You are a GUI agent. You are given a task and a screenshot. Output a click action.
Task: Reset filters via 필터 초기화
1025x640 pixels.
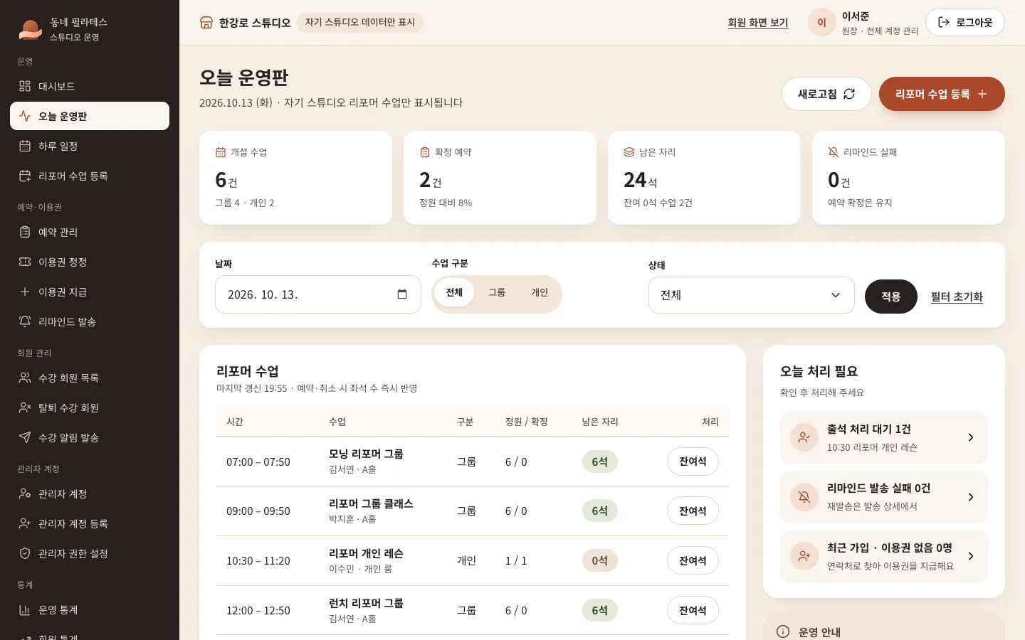(x=957, y=297)
